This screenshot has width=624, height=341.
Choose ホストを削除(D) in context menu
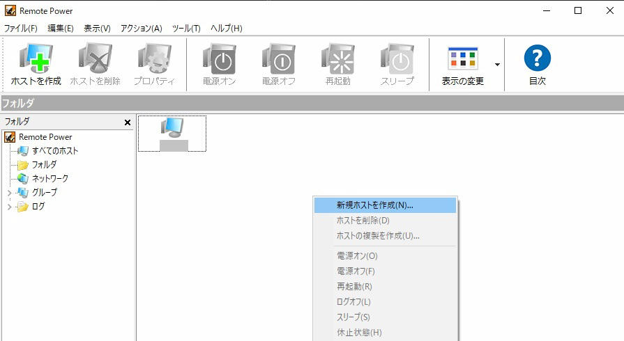(386, 220)
